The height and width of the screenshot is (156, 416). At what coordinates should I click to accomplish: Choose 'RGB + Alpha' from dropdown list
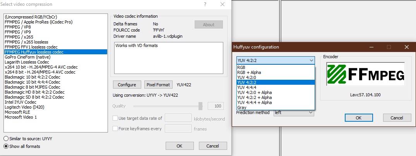(x=250, y=72)
